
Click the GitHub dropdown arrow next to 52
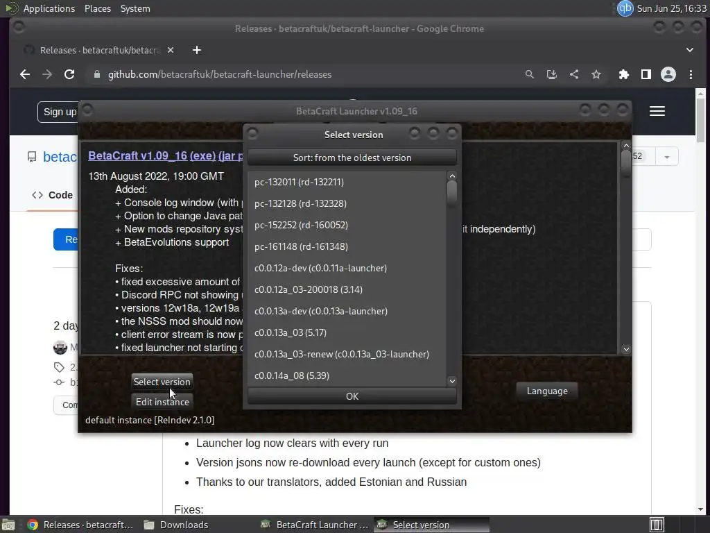(666, 157)
